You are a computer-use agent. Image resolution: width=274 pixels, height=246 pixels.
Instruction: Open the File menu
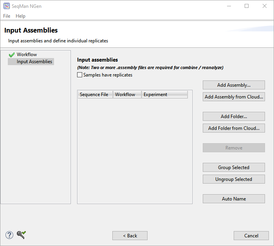(7, 16)
